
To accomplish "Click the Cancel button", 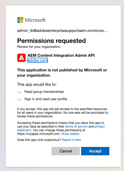I will (66, 151).
